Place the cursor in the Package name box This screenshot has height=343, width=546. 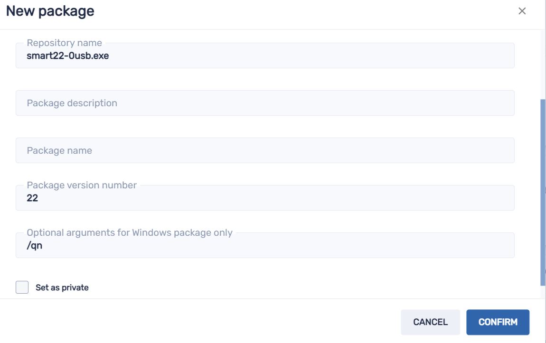190,150
